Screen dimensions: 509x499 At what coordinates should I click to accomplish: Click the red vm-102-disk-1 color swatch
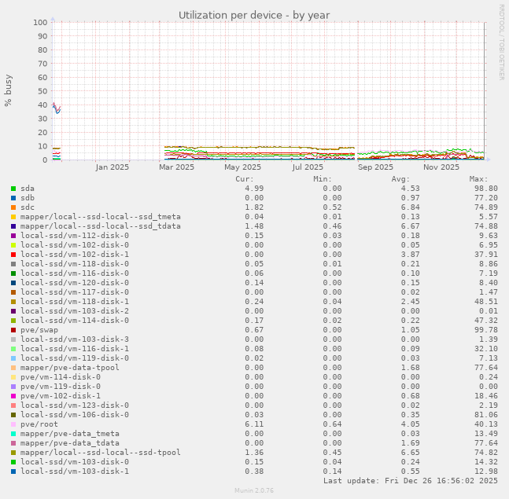(x=13, y=255)
